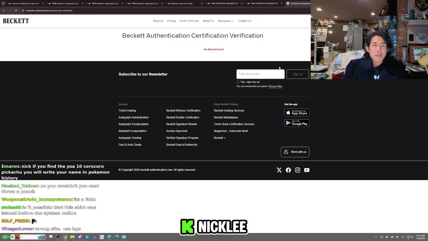
Task: Open the About Us page
Action: click(x=208, y=21)
